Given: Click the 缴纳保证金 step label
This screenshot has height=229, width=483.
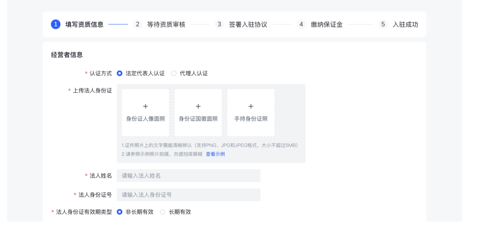Looking at the screenshot, I should [x=327, y=25].
